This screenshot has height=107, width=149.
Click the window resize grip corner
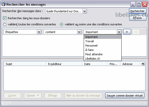click(x=147, y=104)
